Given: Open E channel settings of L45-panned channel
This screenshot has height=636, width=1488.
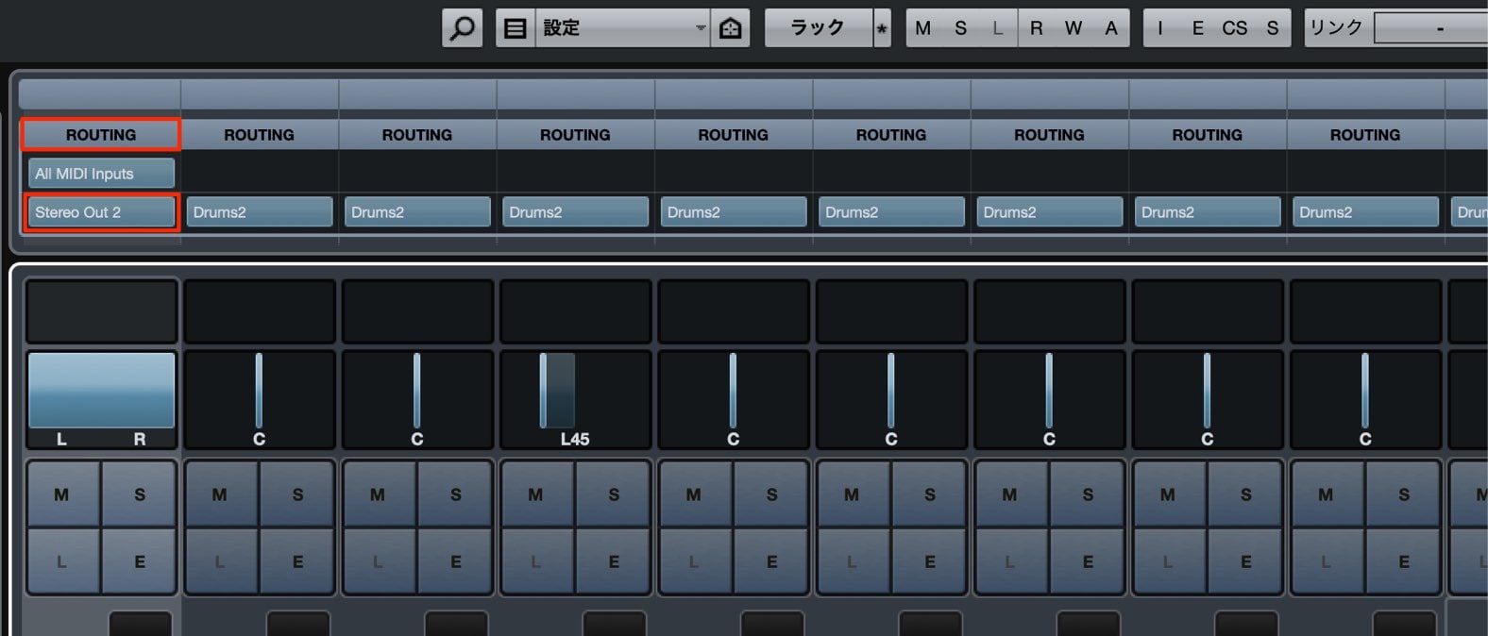Looking at the screenshot, I should tap(614, 561).
